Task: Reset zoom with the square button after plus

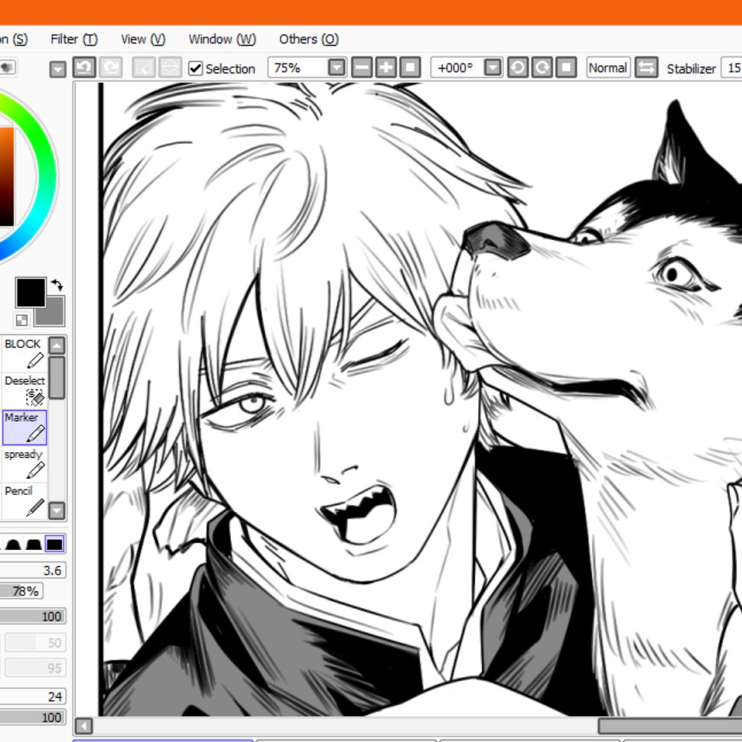Action: pyautogui.click(x=410, y=67)
